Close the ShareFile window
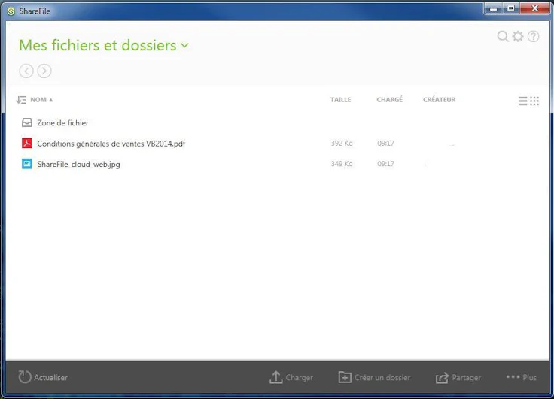This screenshot has width=554, height=399. click(x=534, y=8)
